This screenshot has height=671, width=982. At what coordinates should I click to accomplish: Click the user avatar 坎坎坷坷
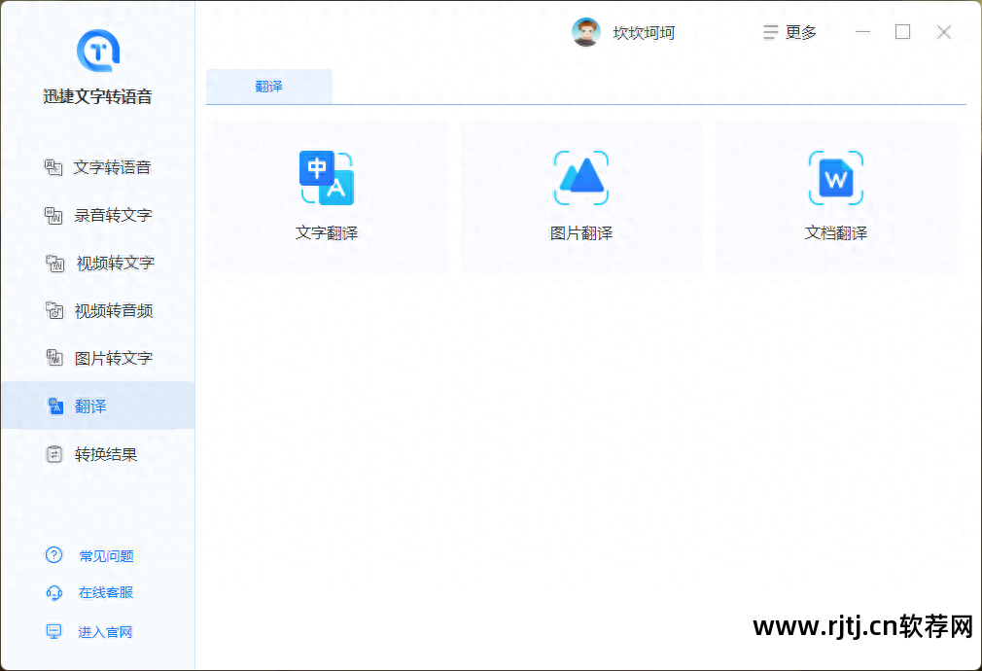pyautogui.click(x=584, y=31)
